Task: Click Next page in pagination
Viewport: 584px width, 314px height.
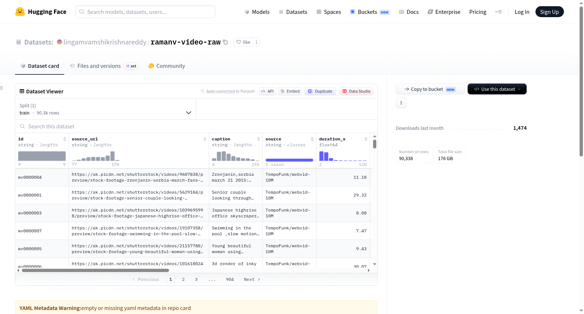Action: (x=252, y=279)
